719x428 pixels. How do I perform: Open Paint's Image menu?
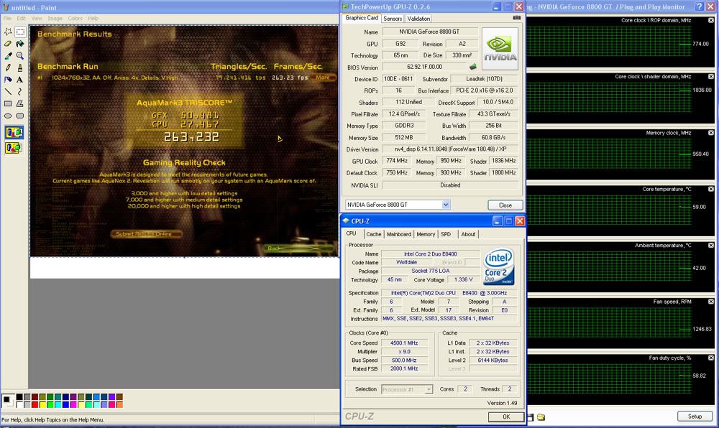tap(55, 18)
